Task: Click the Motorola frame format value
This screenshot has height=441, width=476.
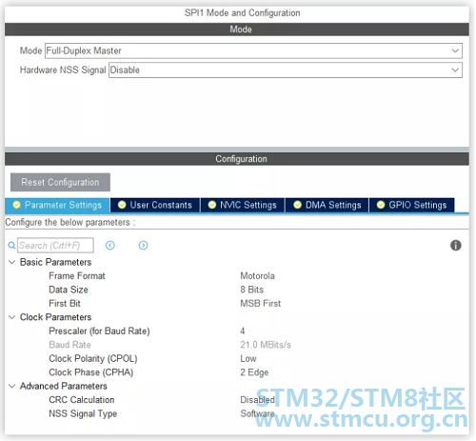Action: [257, 276]
